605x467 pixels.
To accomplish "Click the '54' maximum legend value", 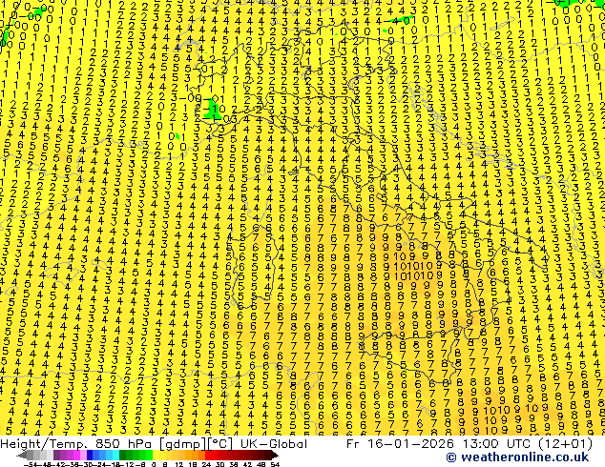I will click(275, 464).
